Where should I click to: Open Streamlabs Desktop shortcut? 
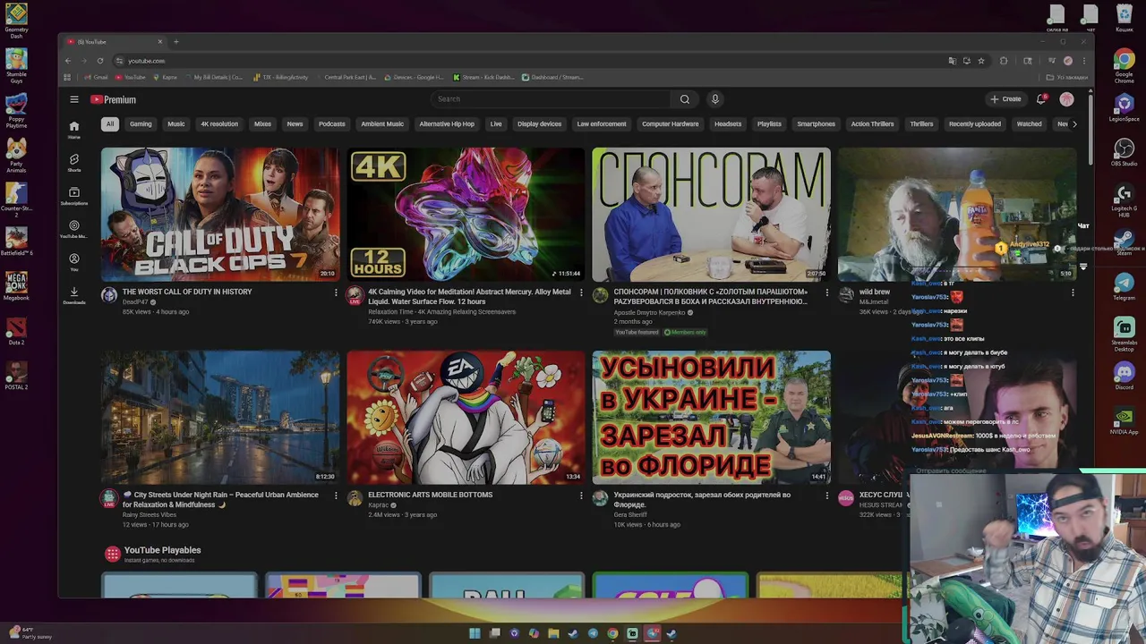click(1124, 335)
